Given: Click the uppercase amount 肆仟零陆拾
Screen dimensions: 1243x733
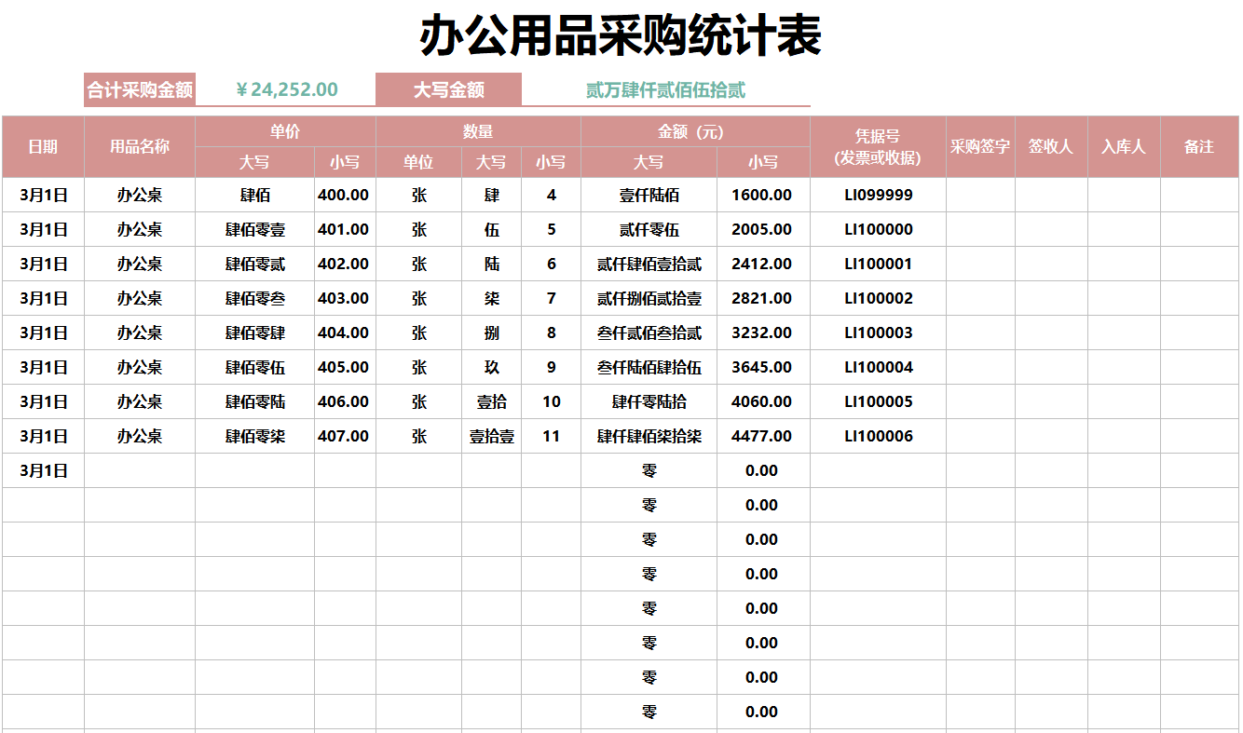Looking at the screenshot, I should click(649, 401).
